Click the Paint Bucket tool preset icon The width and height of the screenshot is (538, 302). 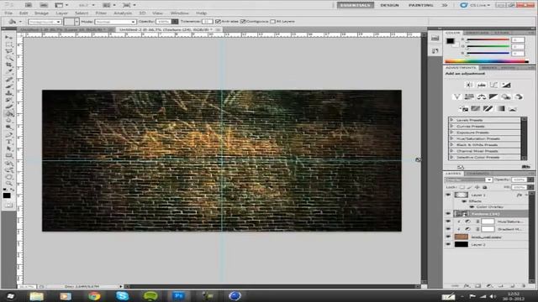(x=13, y=22)
